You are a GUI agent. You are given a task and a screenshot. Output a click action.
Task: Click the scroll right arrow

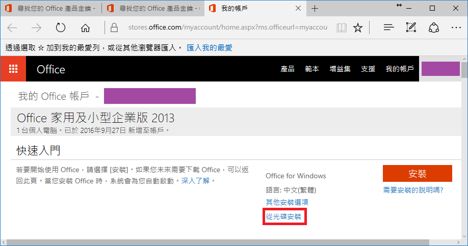(458, 242)
